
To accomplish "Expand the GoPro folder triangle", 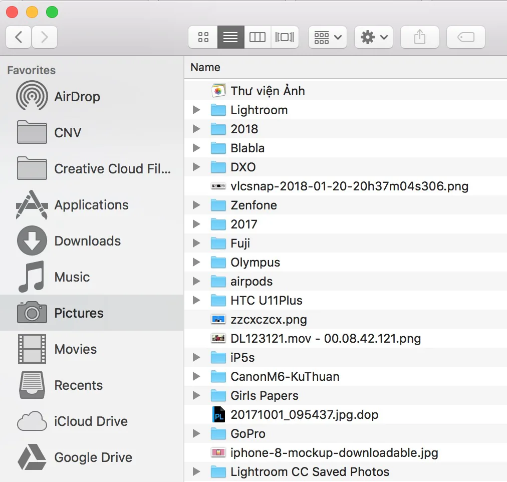I will 196,433.
